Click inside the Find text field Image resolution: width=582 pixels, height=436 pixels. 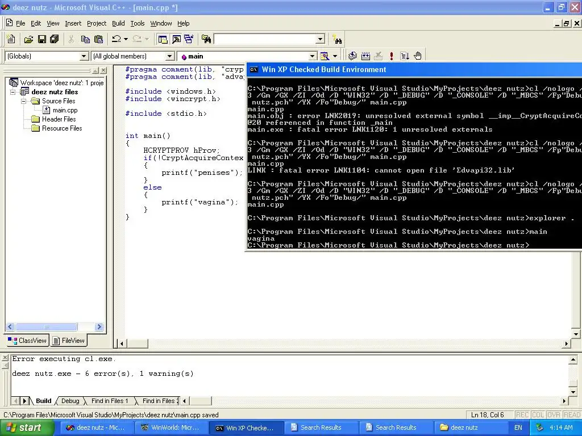[x=265, y=39]
